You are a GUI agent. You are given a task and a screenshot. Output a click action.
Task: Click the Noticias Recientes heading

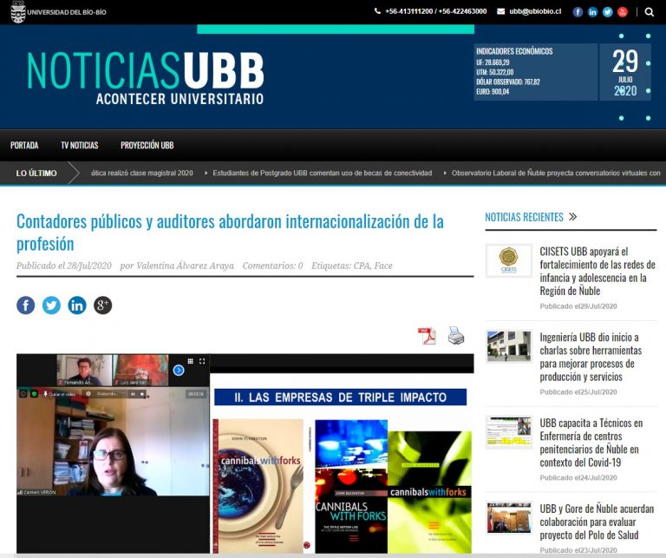click(x=524, y=217)
